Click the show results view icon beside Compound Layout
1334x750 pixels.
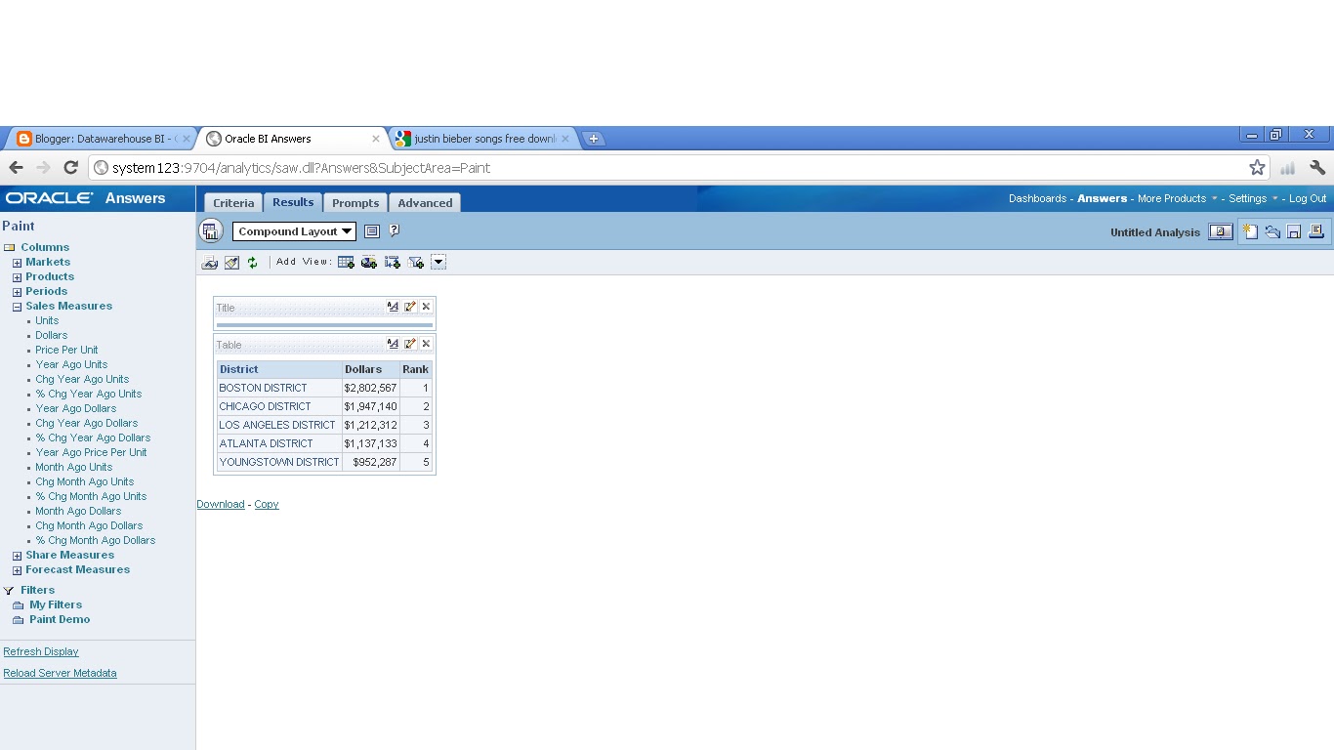[211, 231]
